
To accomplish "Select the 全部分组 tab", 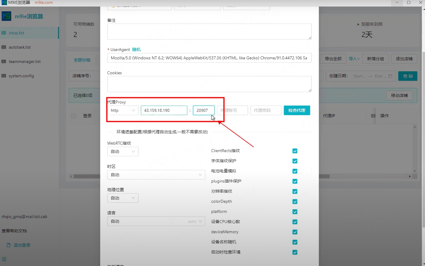I will click(82, 60).
